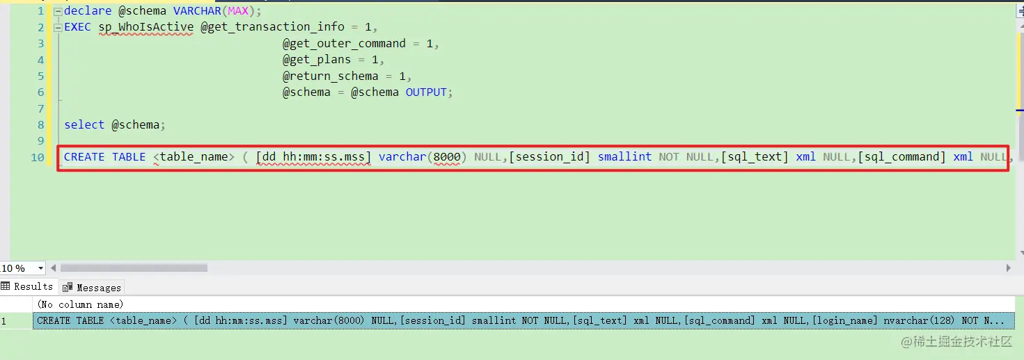Click line number 9 in the gutter
This screenshot has width=1024, height=360.
[40, 141]
